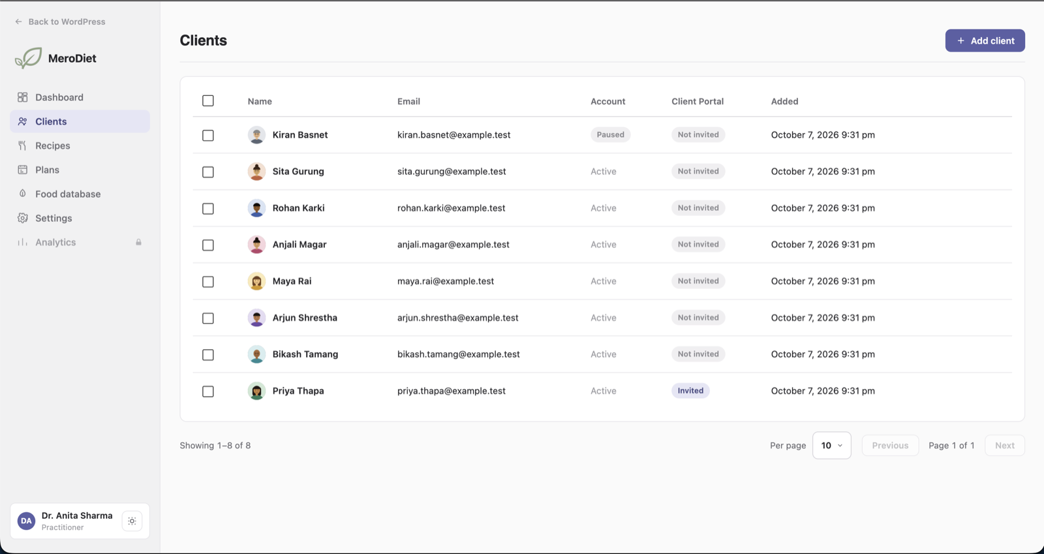
Task: Click Maya Rai's avatar
Action: coord(256,281)
